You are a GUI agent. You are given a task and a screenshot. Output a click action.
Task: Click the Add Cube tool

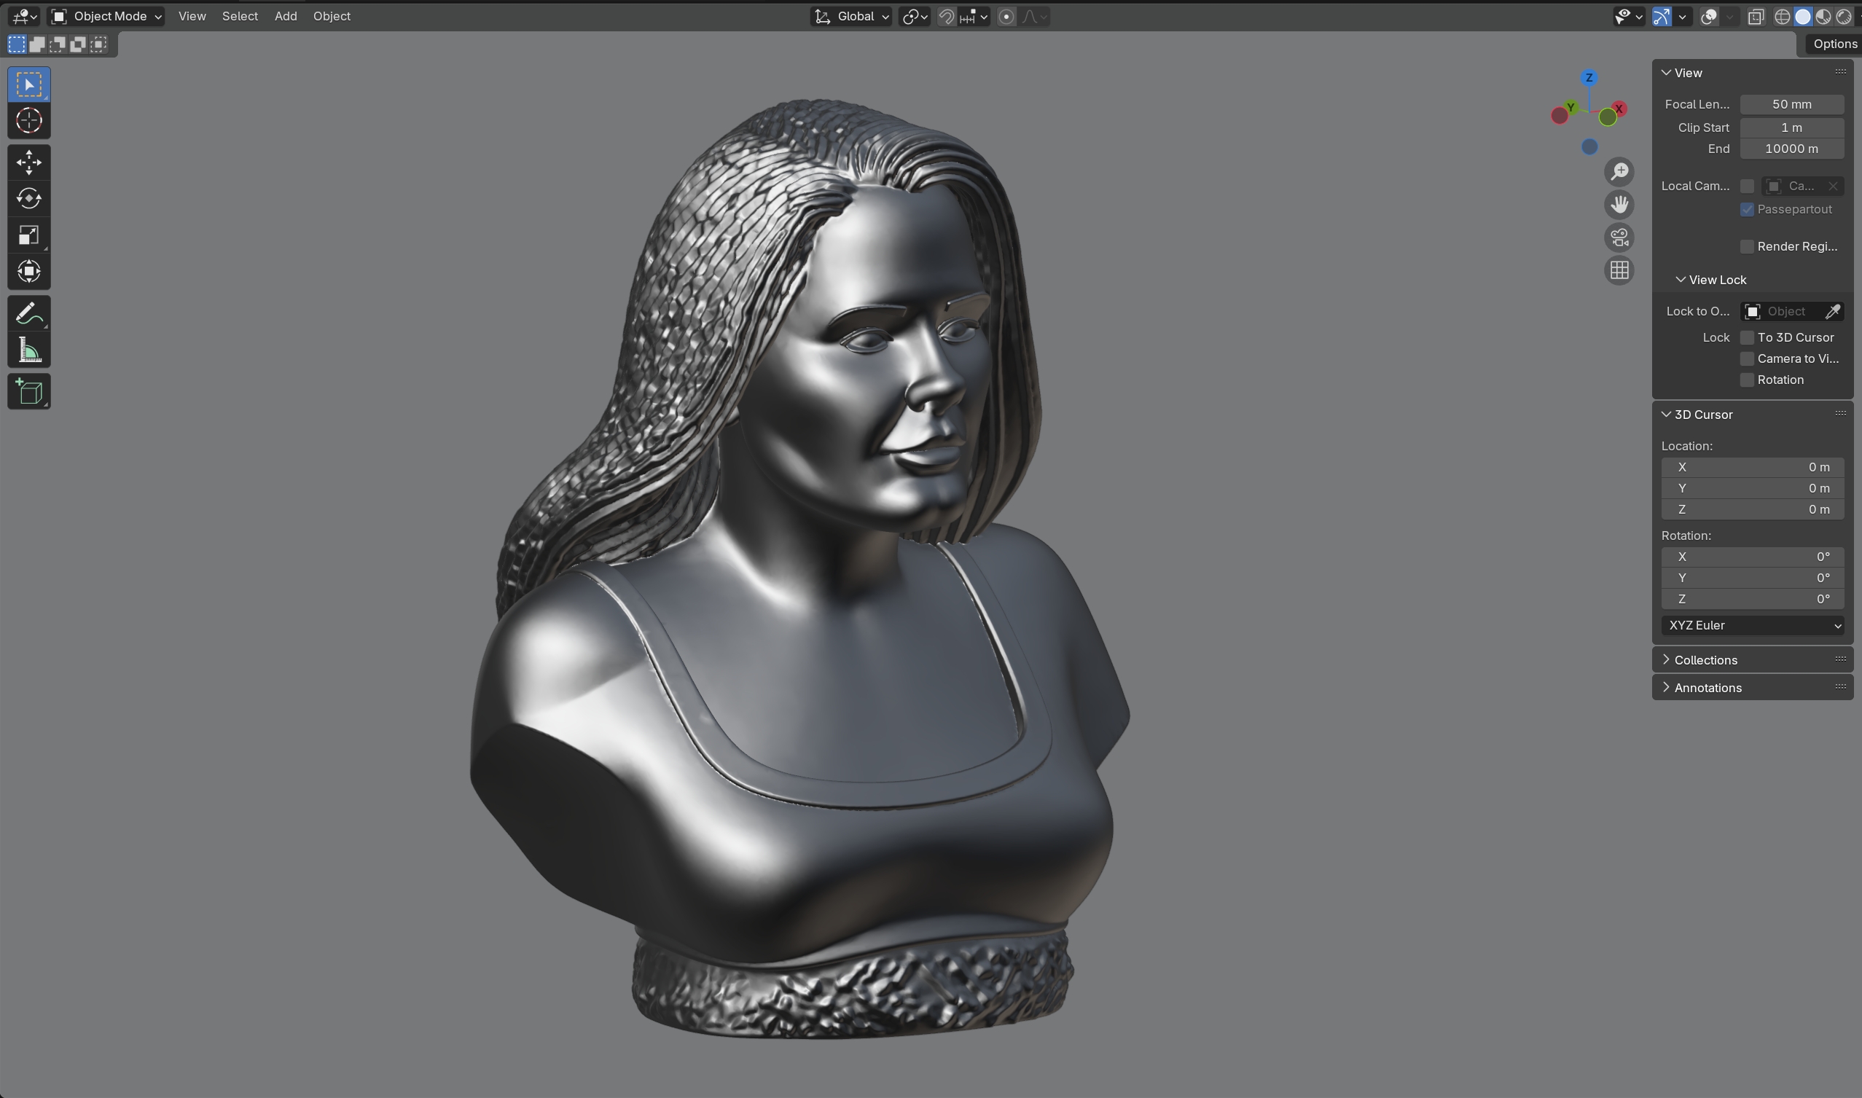29,391
